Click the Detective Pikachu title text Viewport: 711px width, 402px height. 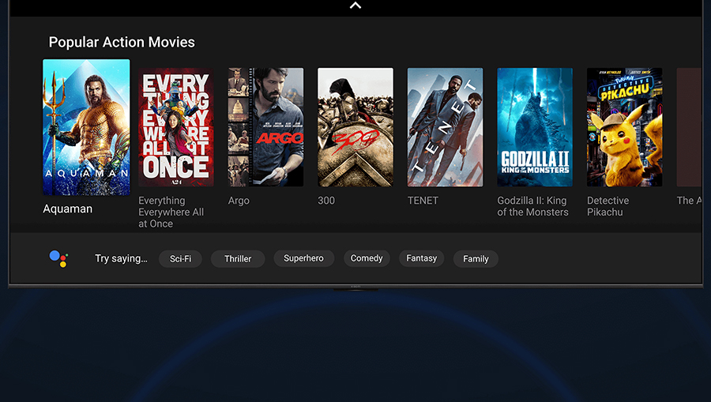(608, 206)
